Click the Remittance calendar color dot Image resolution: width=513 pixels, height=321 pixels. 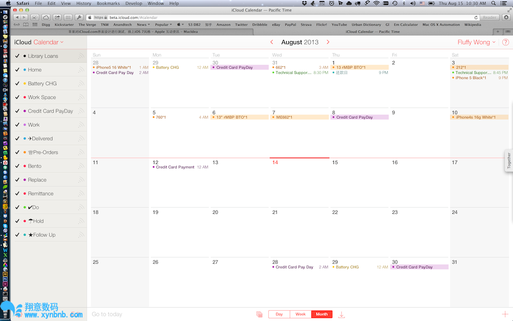25,194
